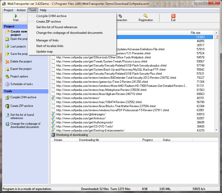Screen dimensions: 222x193
Task: Click the Start toolbar icon
Action: (x=16, y=16)
